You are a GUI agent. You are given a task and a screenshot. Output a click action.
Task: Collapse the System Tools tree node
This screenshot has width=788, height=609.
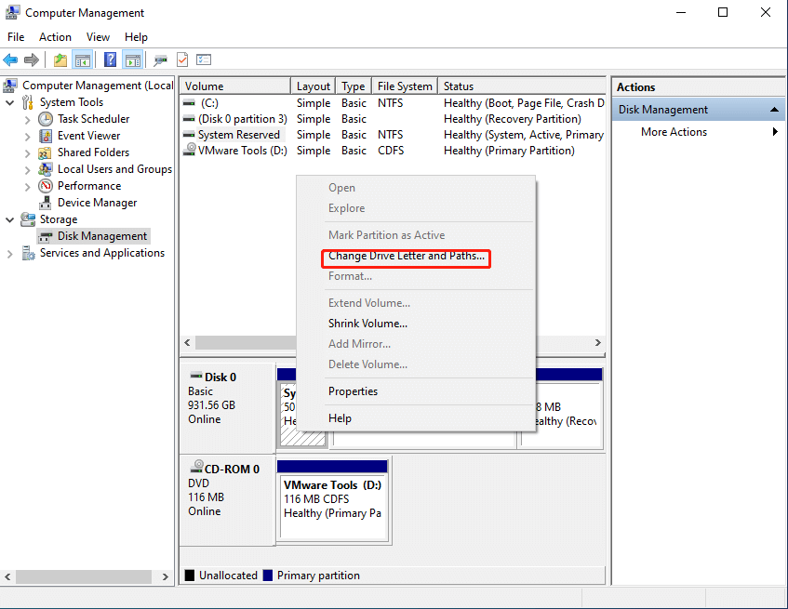[x=10, y=102]
